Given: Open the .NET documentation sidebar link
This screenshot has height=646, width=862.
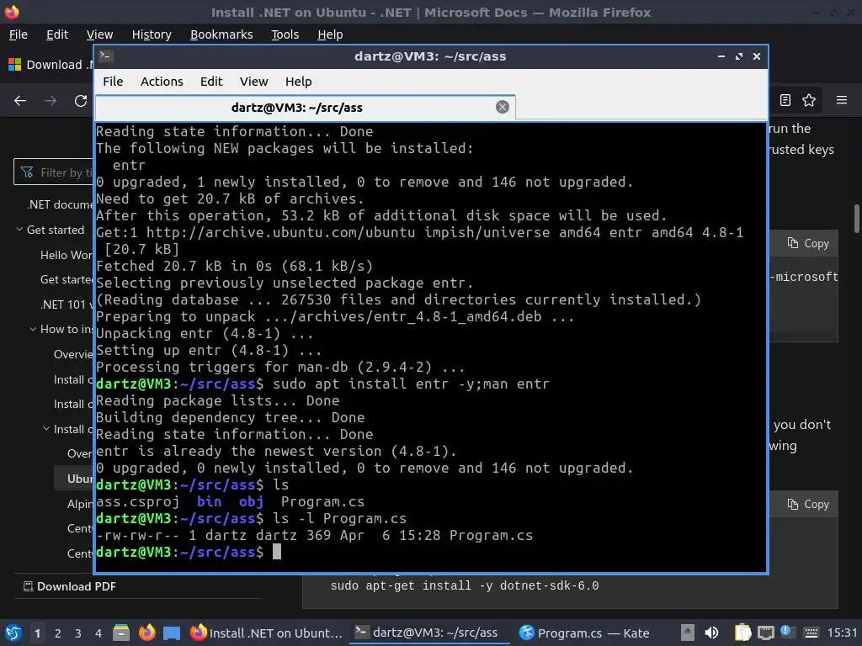Looking at the screenshot, I should click(60, 204).
